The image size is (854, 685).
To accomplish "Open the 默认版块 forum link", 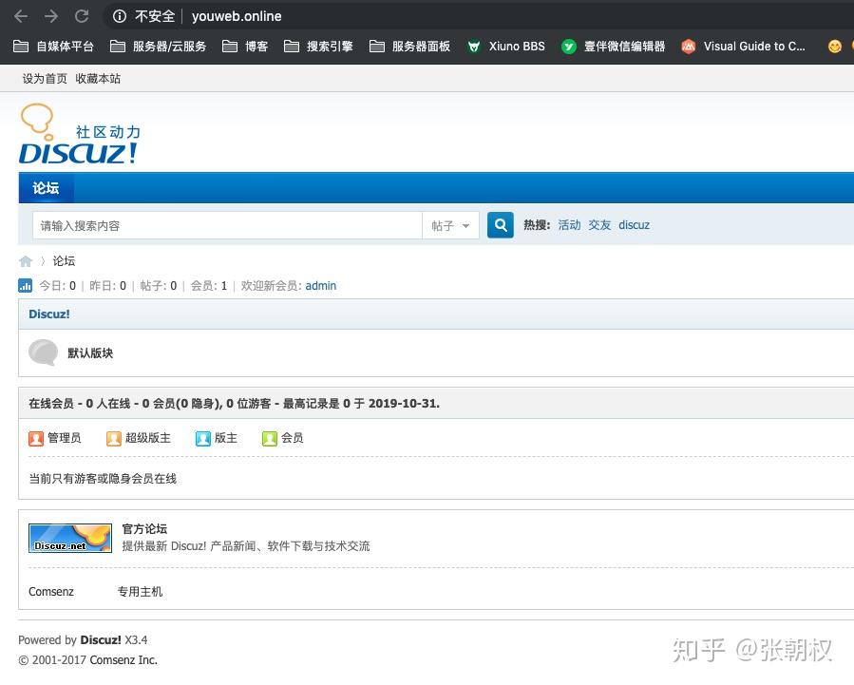I will coord(90,352).
